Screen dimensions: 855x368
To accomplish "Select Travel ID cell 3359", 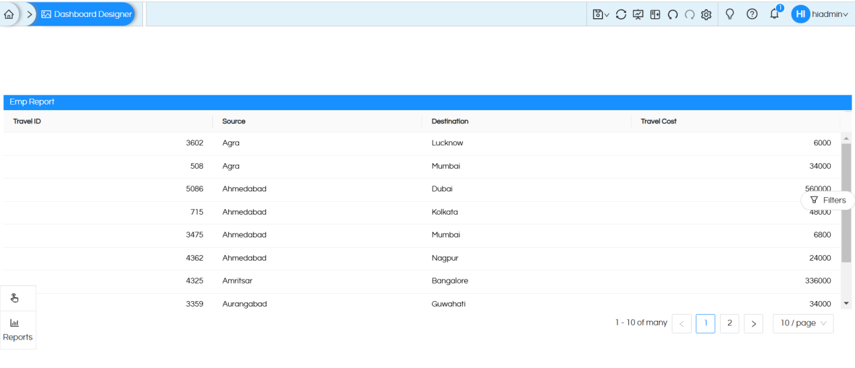I will pyautogui.click(x=194, y=305).
